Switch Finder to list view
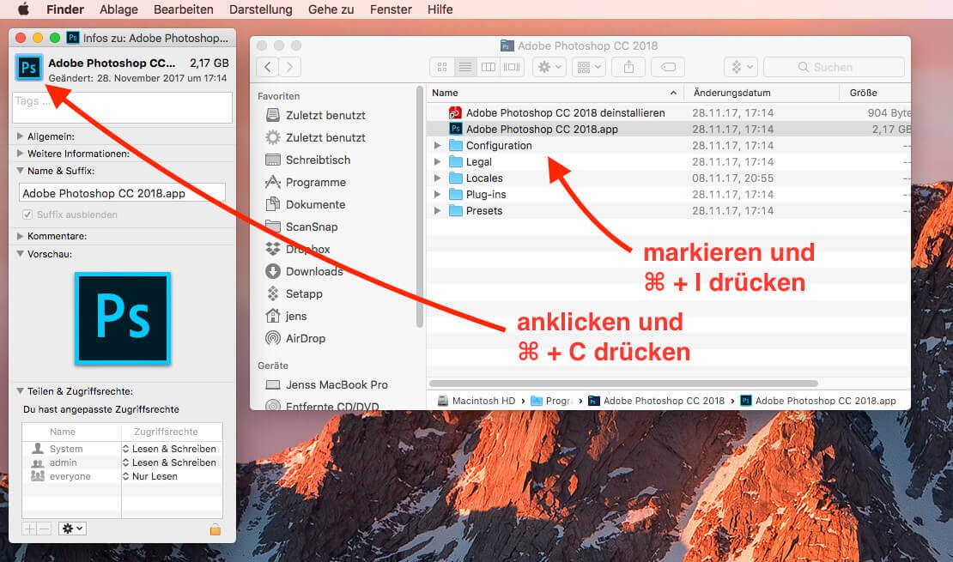The image size is (953, 562). click(x=465, y=67)
